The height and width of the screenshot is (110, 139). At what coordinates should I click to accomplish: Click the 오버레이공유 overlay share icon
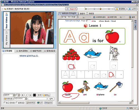(x=99, y=17)
